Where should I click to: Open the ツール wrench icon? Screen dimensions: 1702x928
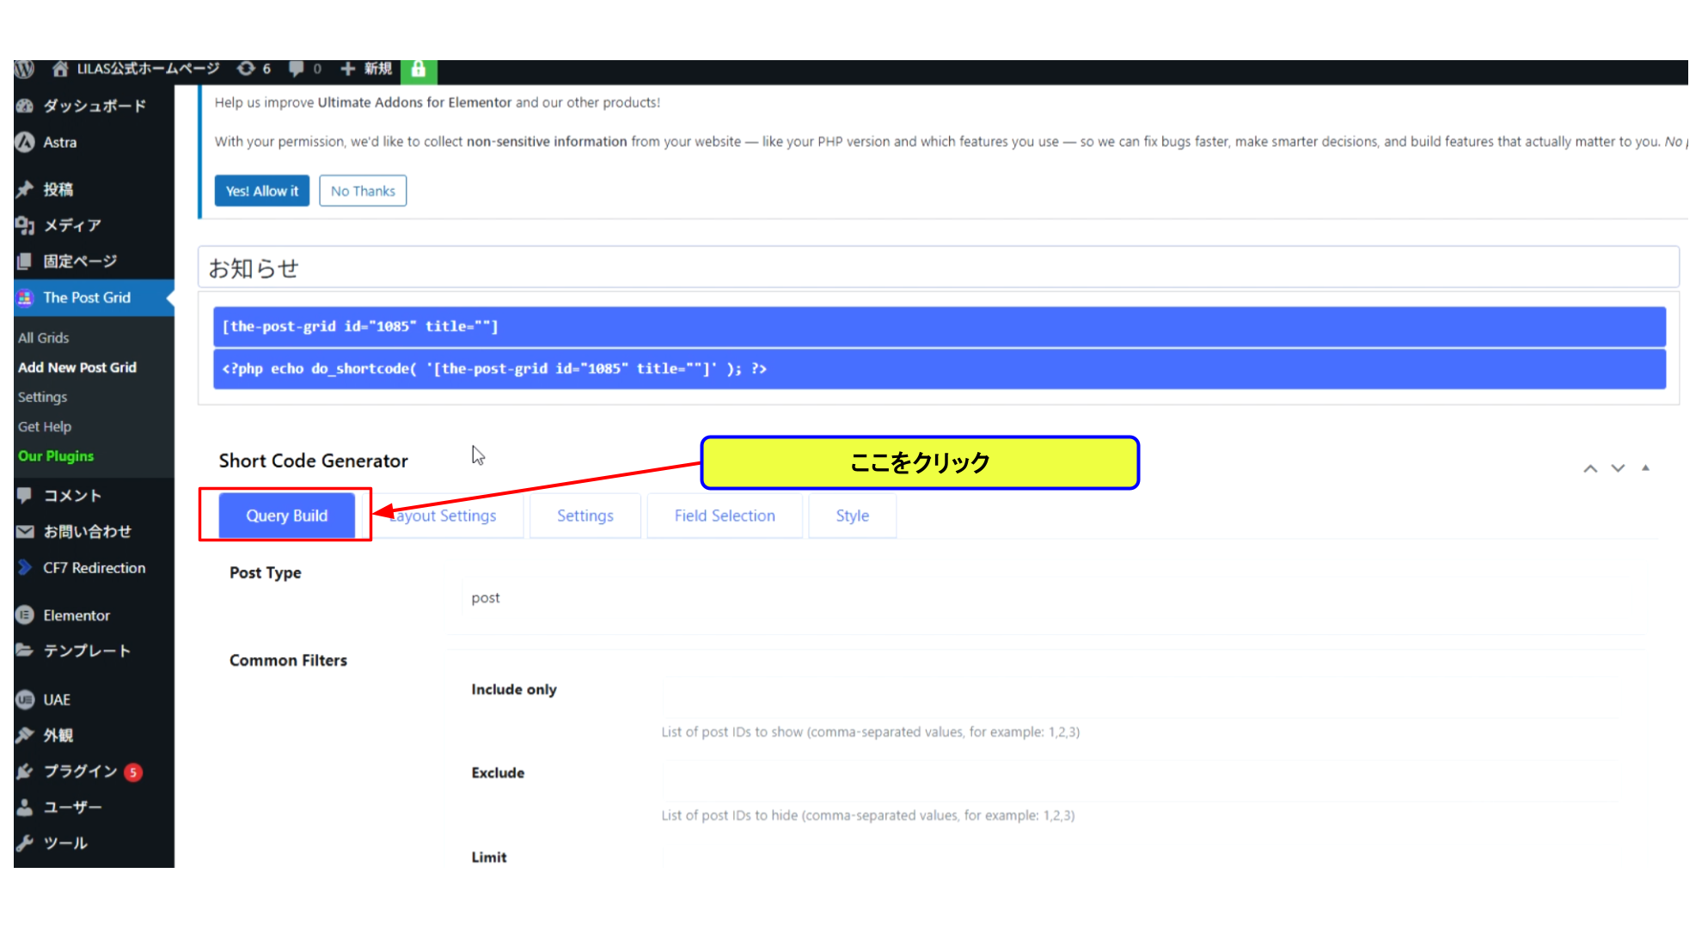(x=25, y=843)
